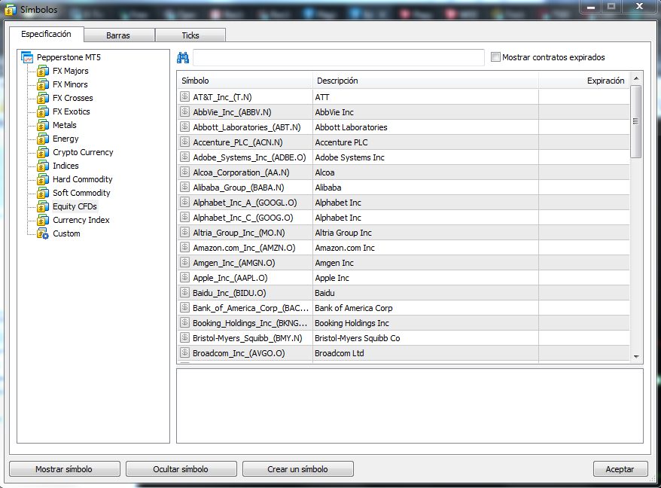
Task: Select the Bank_of_America_Corp symbol row
Action: 404,307
